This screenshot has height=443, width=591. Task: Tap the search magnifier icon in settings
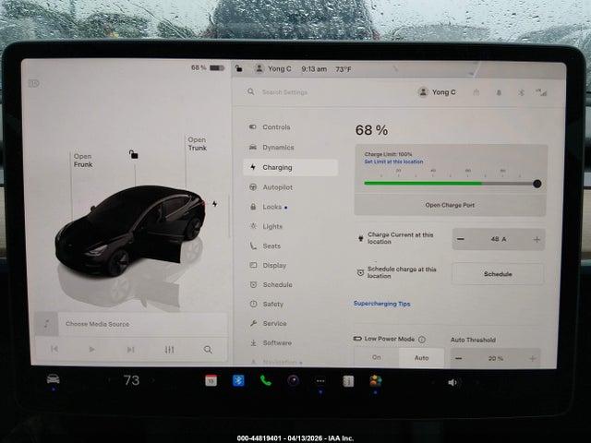click(250, 91)
